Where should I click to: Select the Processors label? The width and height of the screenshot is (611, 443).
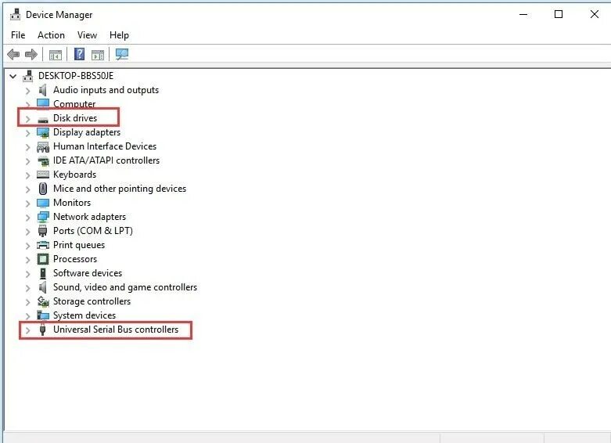75,259
